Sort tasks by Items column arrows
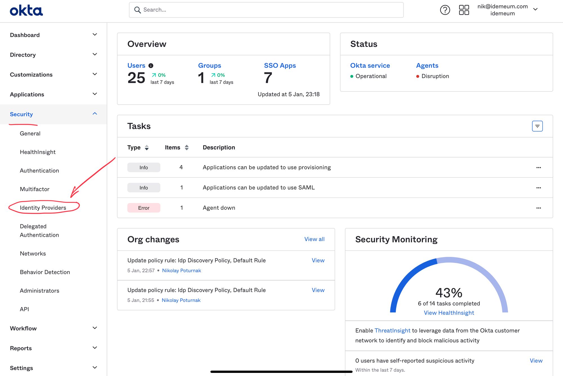The image size is (563, 376). pos(186,147)
